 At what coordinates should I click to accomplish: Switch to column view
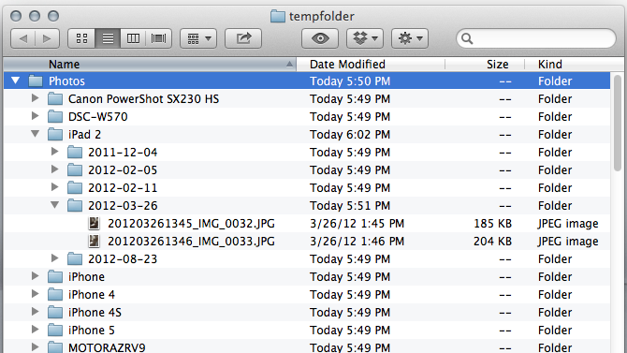click(133, 38)
